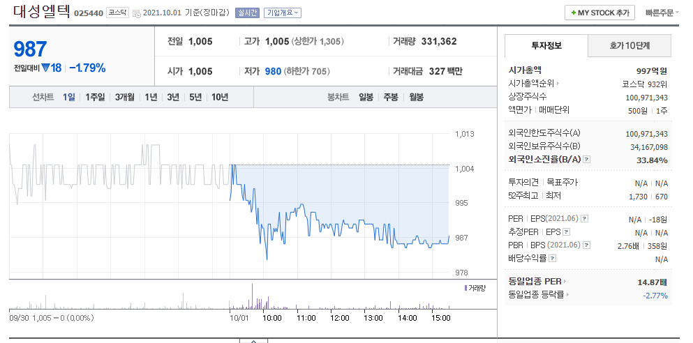This screenshot has height=343, width=693.
Task: Open help icon next to 추정PER EPS
Action: [567, 231]
